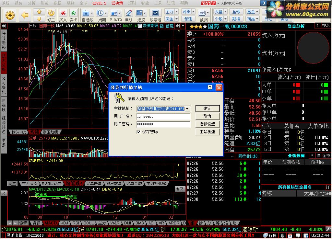
Task: Click the 同行业比较 link
Action: click(248, 156)
